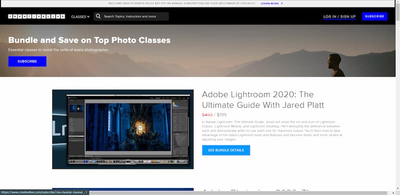Screen dimensions: 400x195
Task: Click 'Essential classes to boost the skills' text
Action: click(x=58, y=50)
